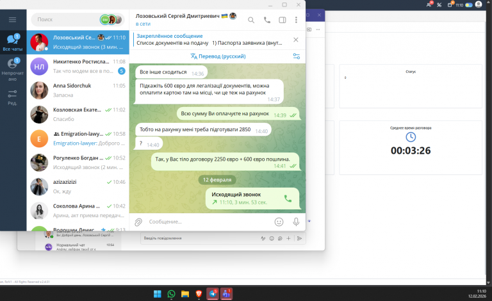Open the contacts icon with red badge
Image resolution: width=492 pixels, height=301 pixels.
429,4
